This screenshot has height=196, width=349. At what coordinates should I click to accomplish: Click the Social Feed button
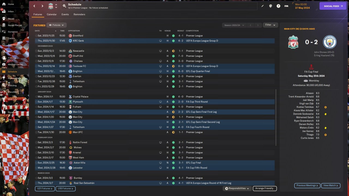(333, 6)
